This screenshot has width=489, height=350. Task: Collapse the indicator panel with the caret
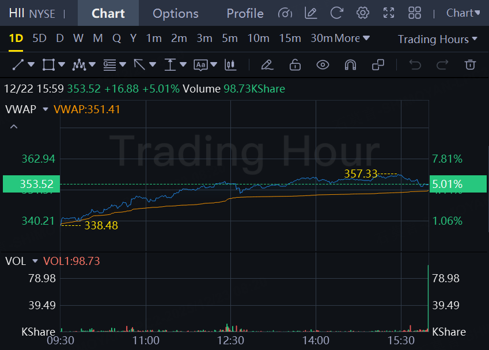point(14,126)
